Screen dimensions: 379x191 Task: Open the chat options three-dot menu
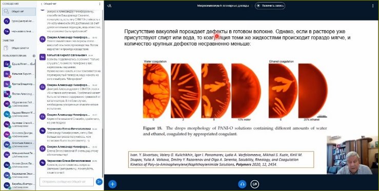[99, 4]
